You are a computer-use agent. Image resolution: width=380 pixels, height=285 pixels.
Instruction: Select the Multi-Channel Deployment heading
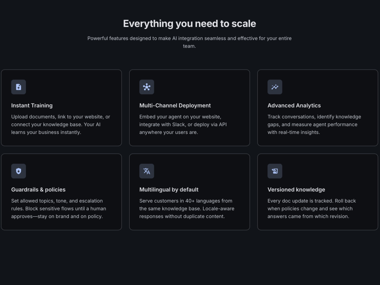click(175, 106)
